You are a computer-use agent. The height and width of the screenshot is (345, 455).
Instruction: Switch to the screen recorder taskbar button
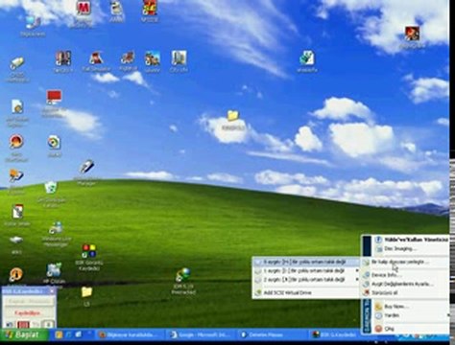336,334
